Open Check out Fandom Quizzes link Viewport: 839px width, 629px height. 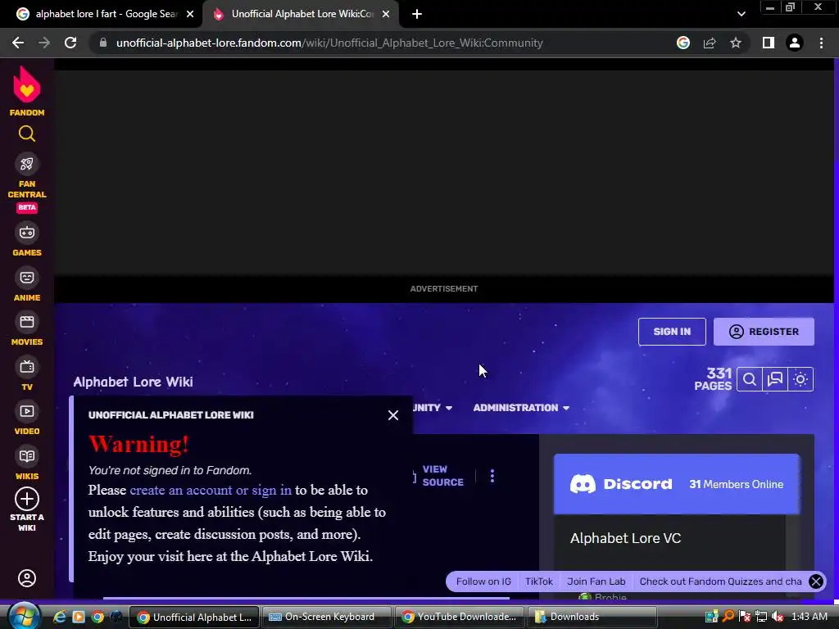pos(720,581)
